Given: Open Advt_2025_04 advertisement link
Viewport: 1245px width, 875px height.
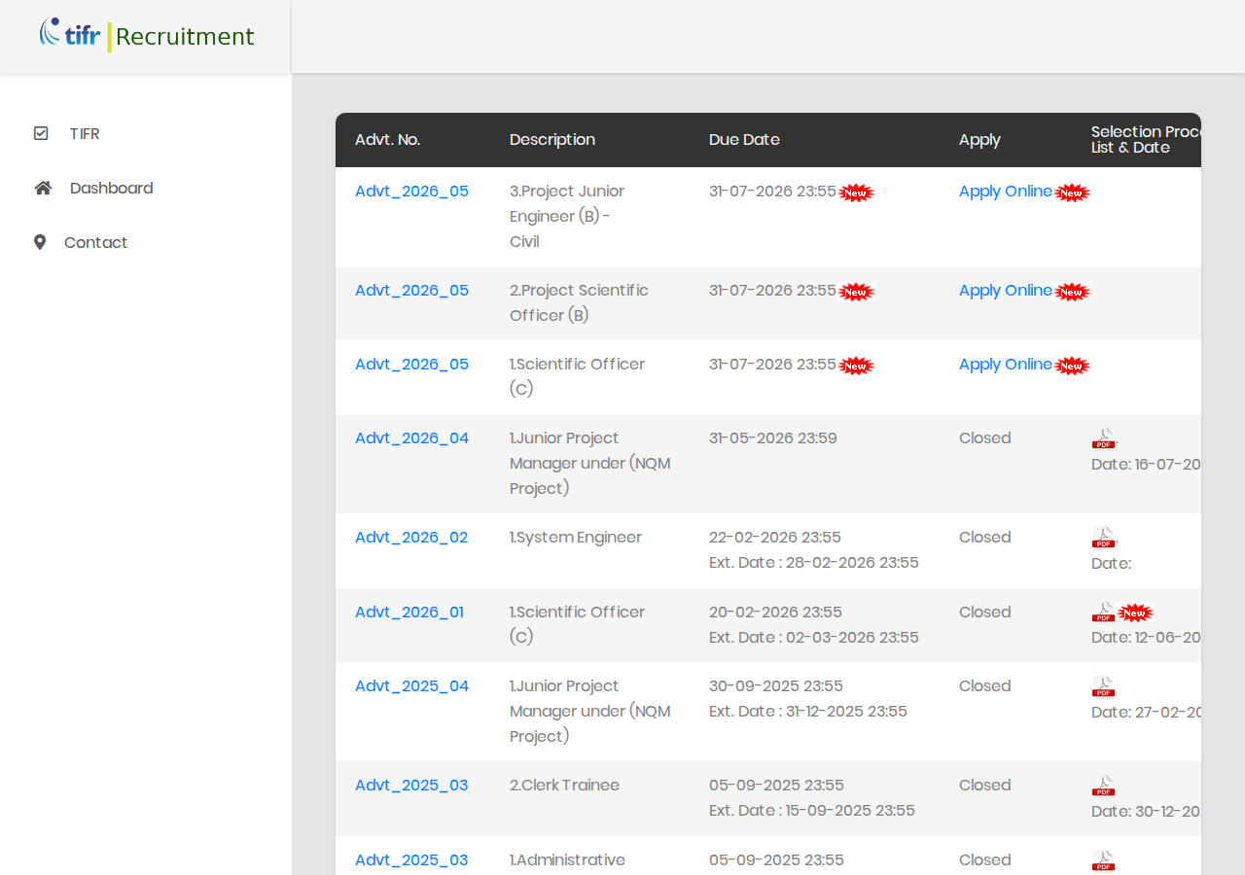Looking at the screenshot, I should click(x=411, y=686).
